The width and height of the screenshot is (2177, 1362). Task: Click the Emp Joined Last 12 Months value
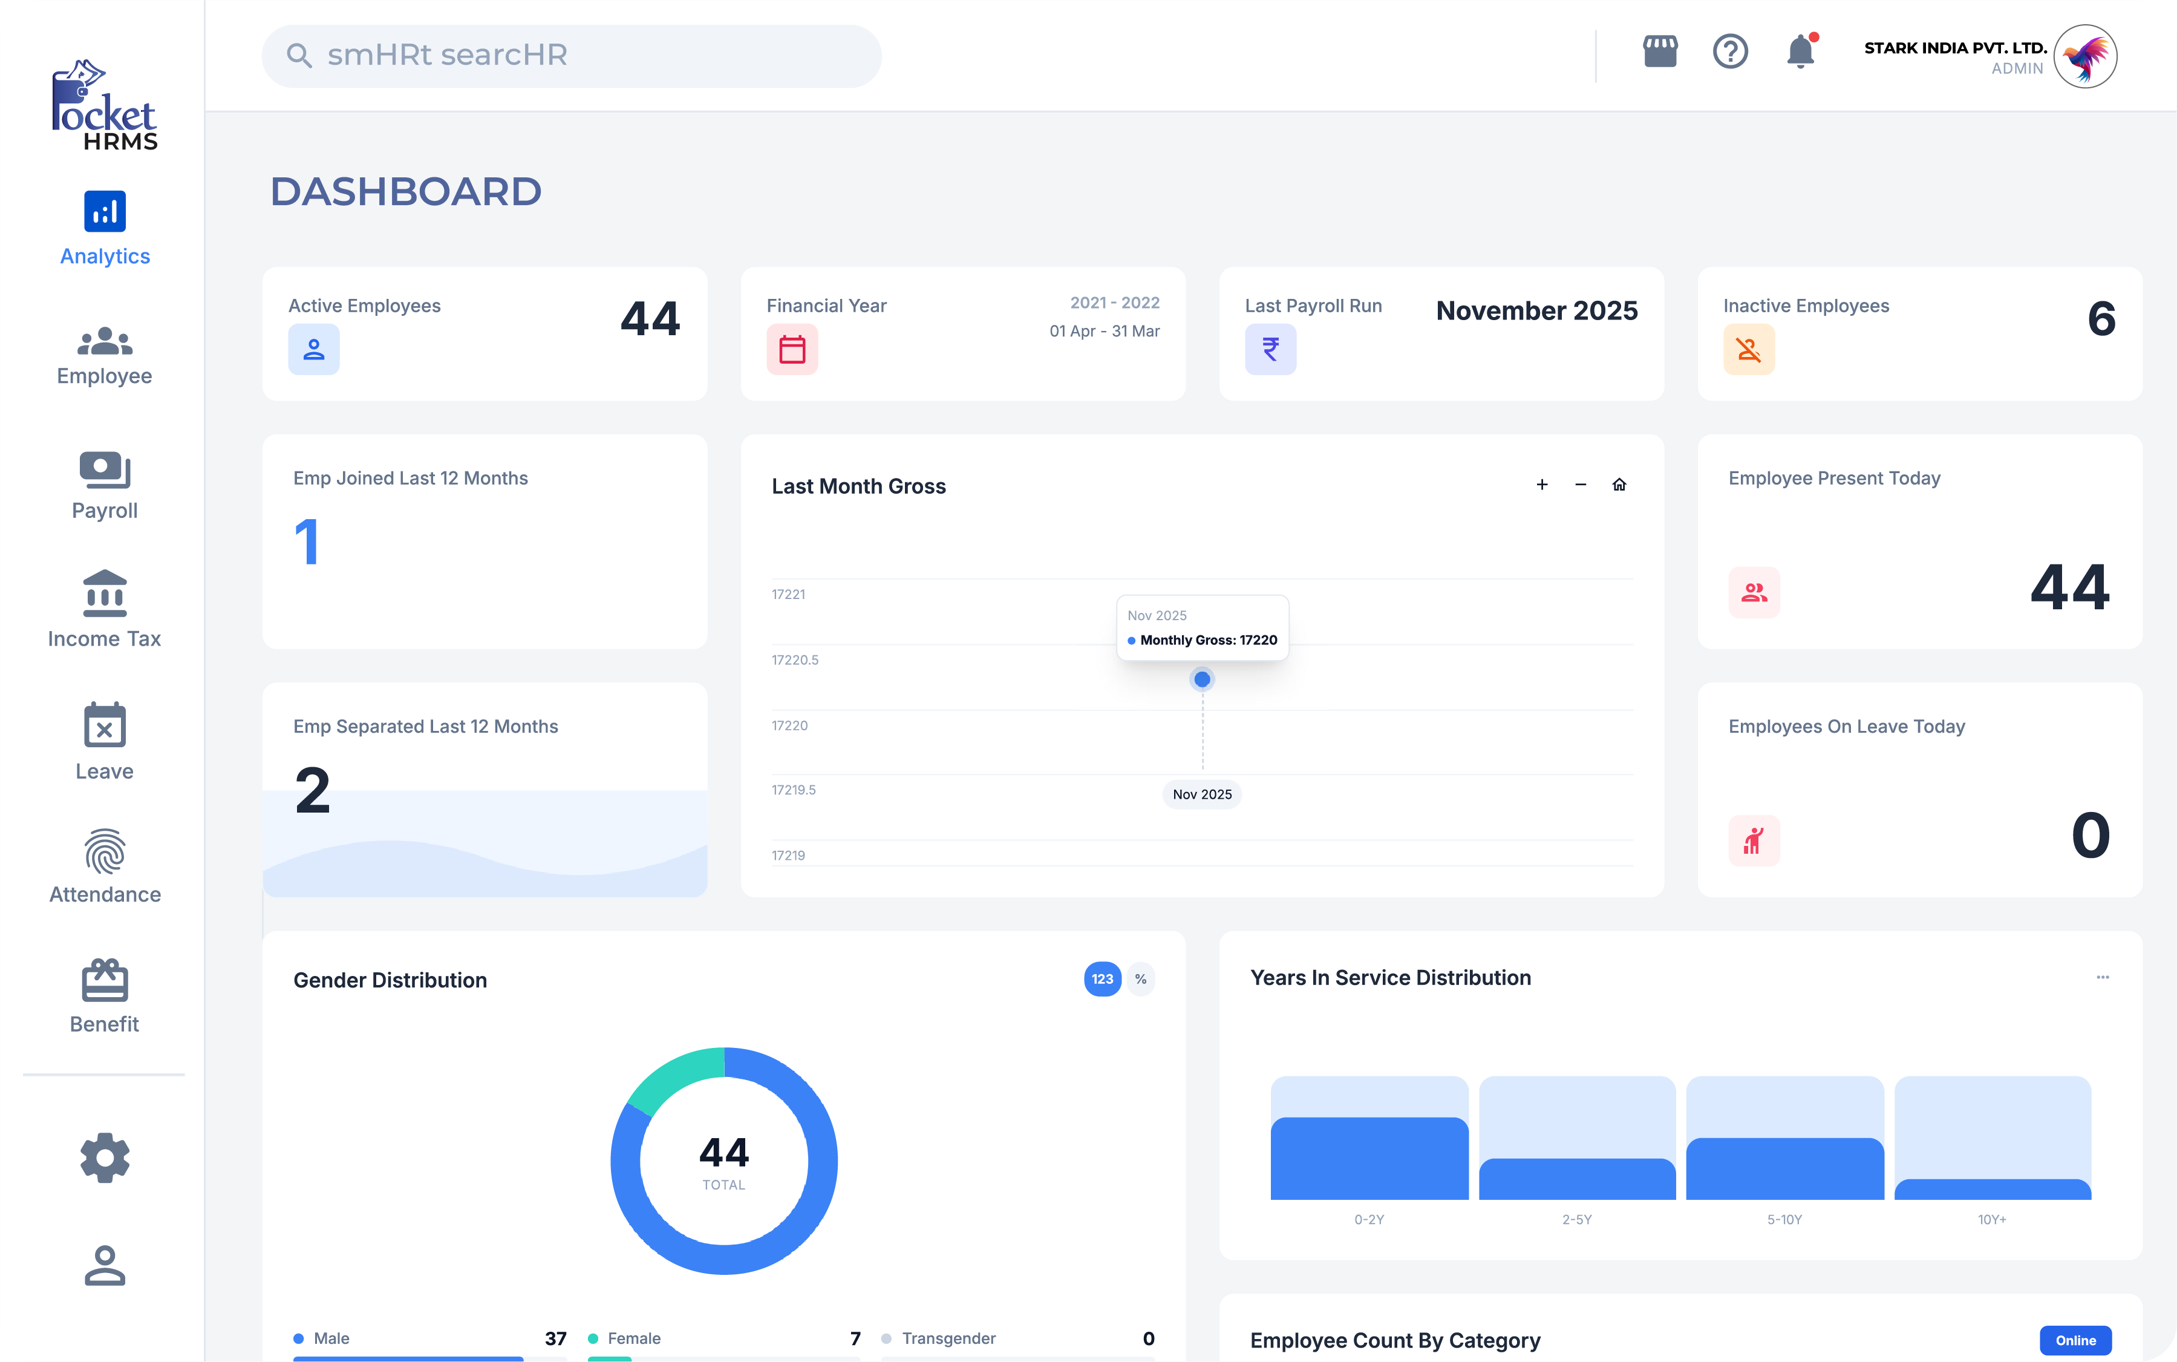(x=307, y=542)
